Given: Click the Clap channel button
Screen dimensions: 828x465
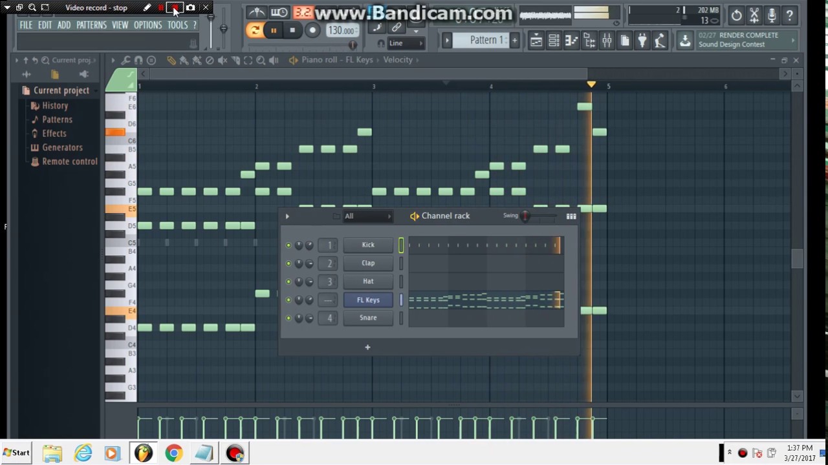Looking at the screenshot, I should click(368, 263).
